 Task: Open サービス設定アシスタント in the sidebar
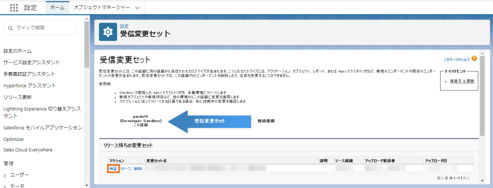(31, 62)
